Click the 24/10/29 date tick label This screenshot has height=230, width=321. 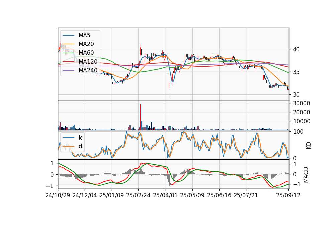pyautogui.click(x=58, y=195)
